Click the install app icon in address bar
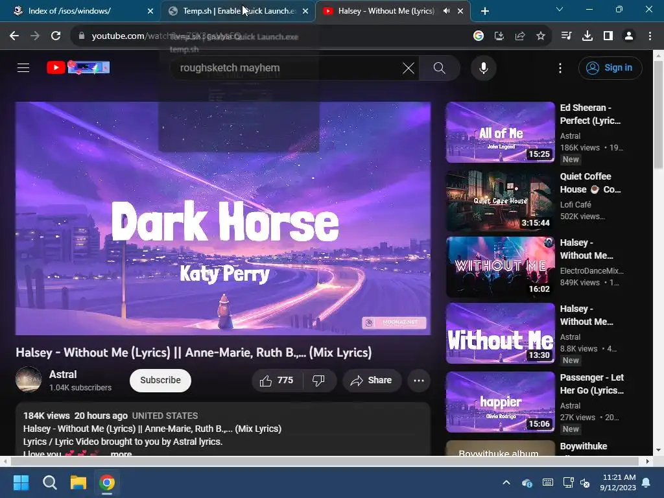The height and width of the screenshot is (498, 664). [499, 36]
